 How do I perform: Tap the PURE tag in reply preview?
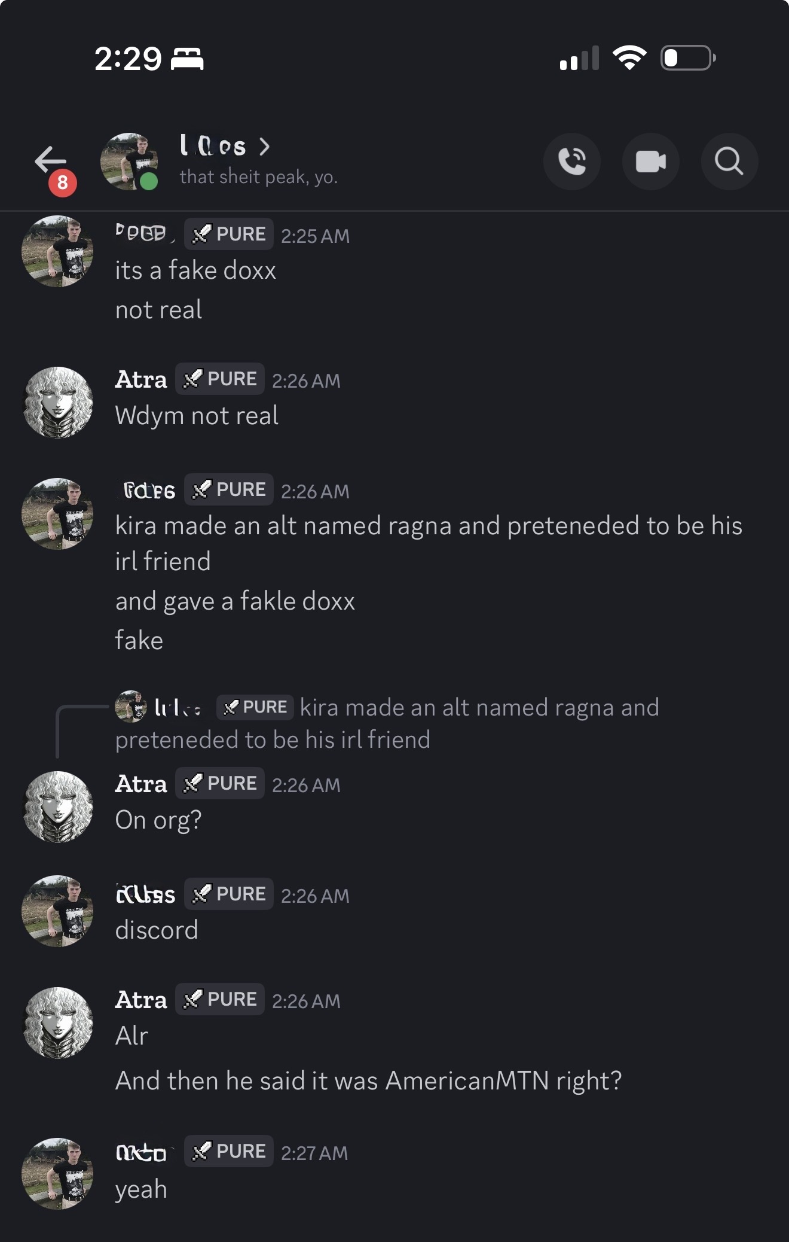tap(255, 707)
